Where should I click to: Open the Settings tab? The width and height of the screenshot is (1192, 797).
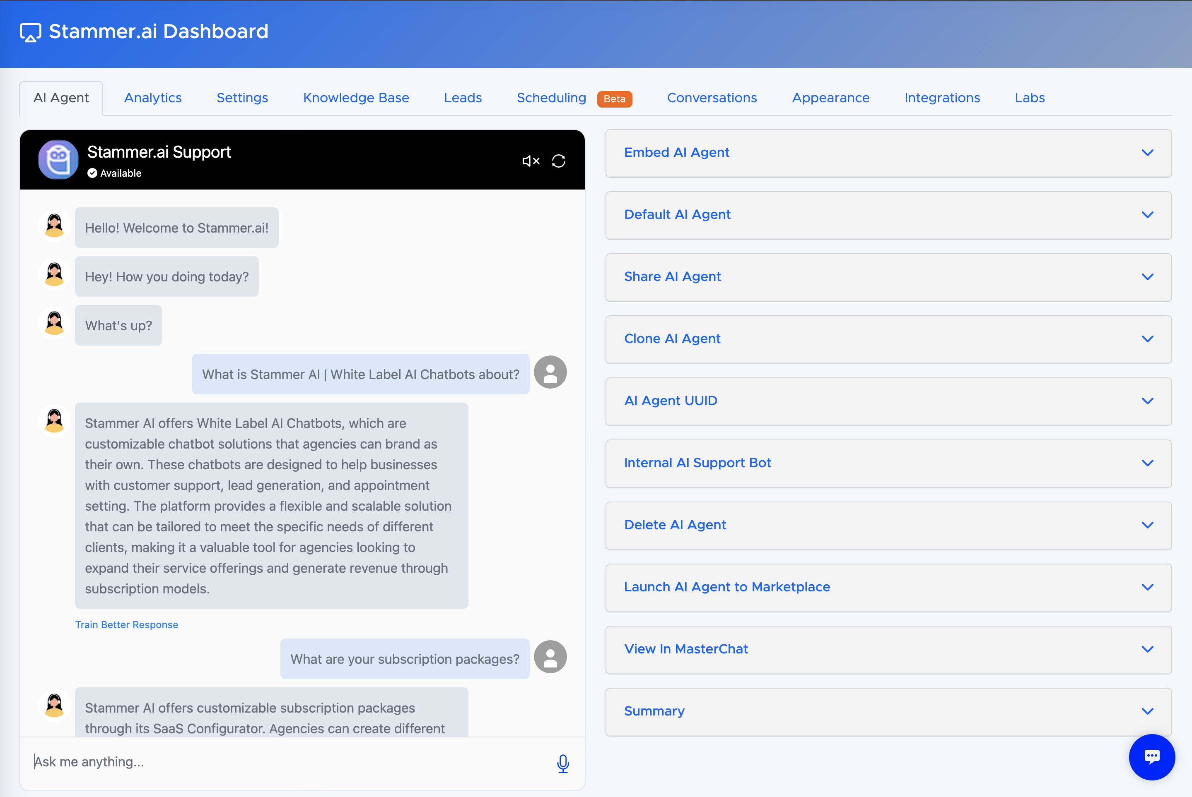coord(242,98)
